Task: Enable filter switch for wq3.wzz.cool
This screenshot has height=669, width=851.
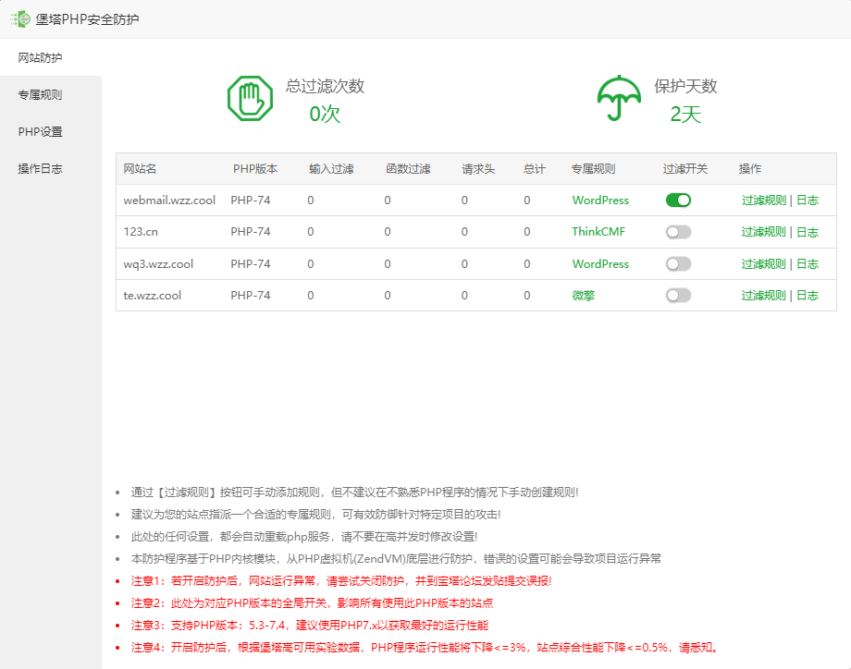Action: [x=678, y=264]
